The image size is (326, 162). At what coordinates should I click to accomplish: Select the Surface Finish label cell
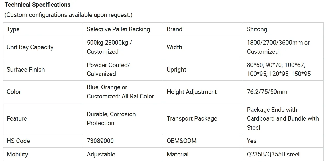[26, 70]
